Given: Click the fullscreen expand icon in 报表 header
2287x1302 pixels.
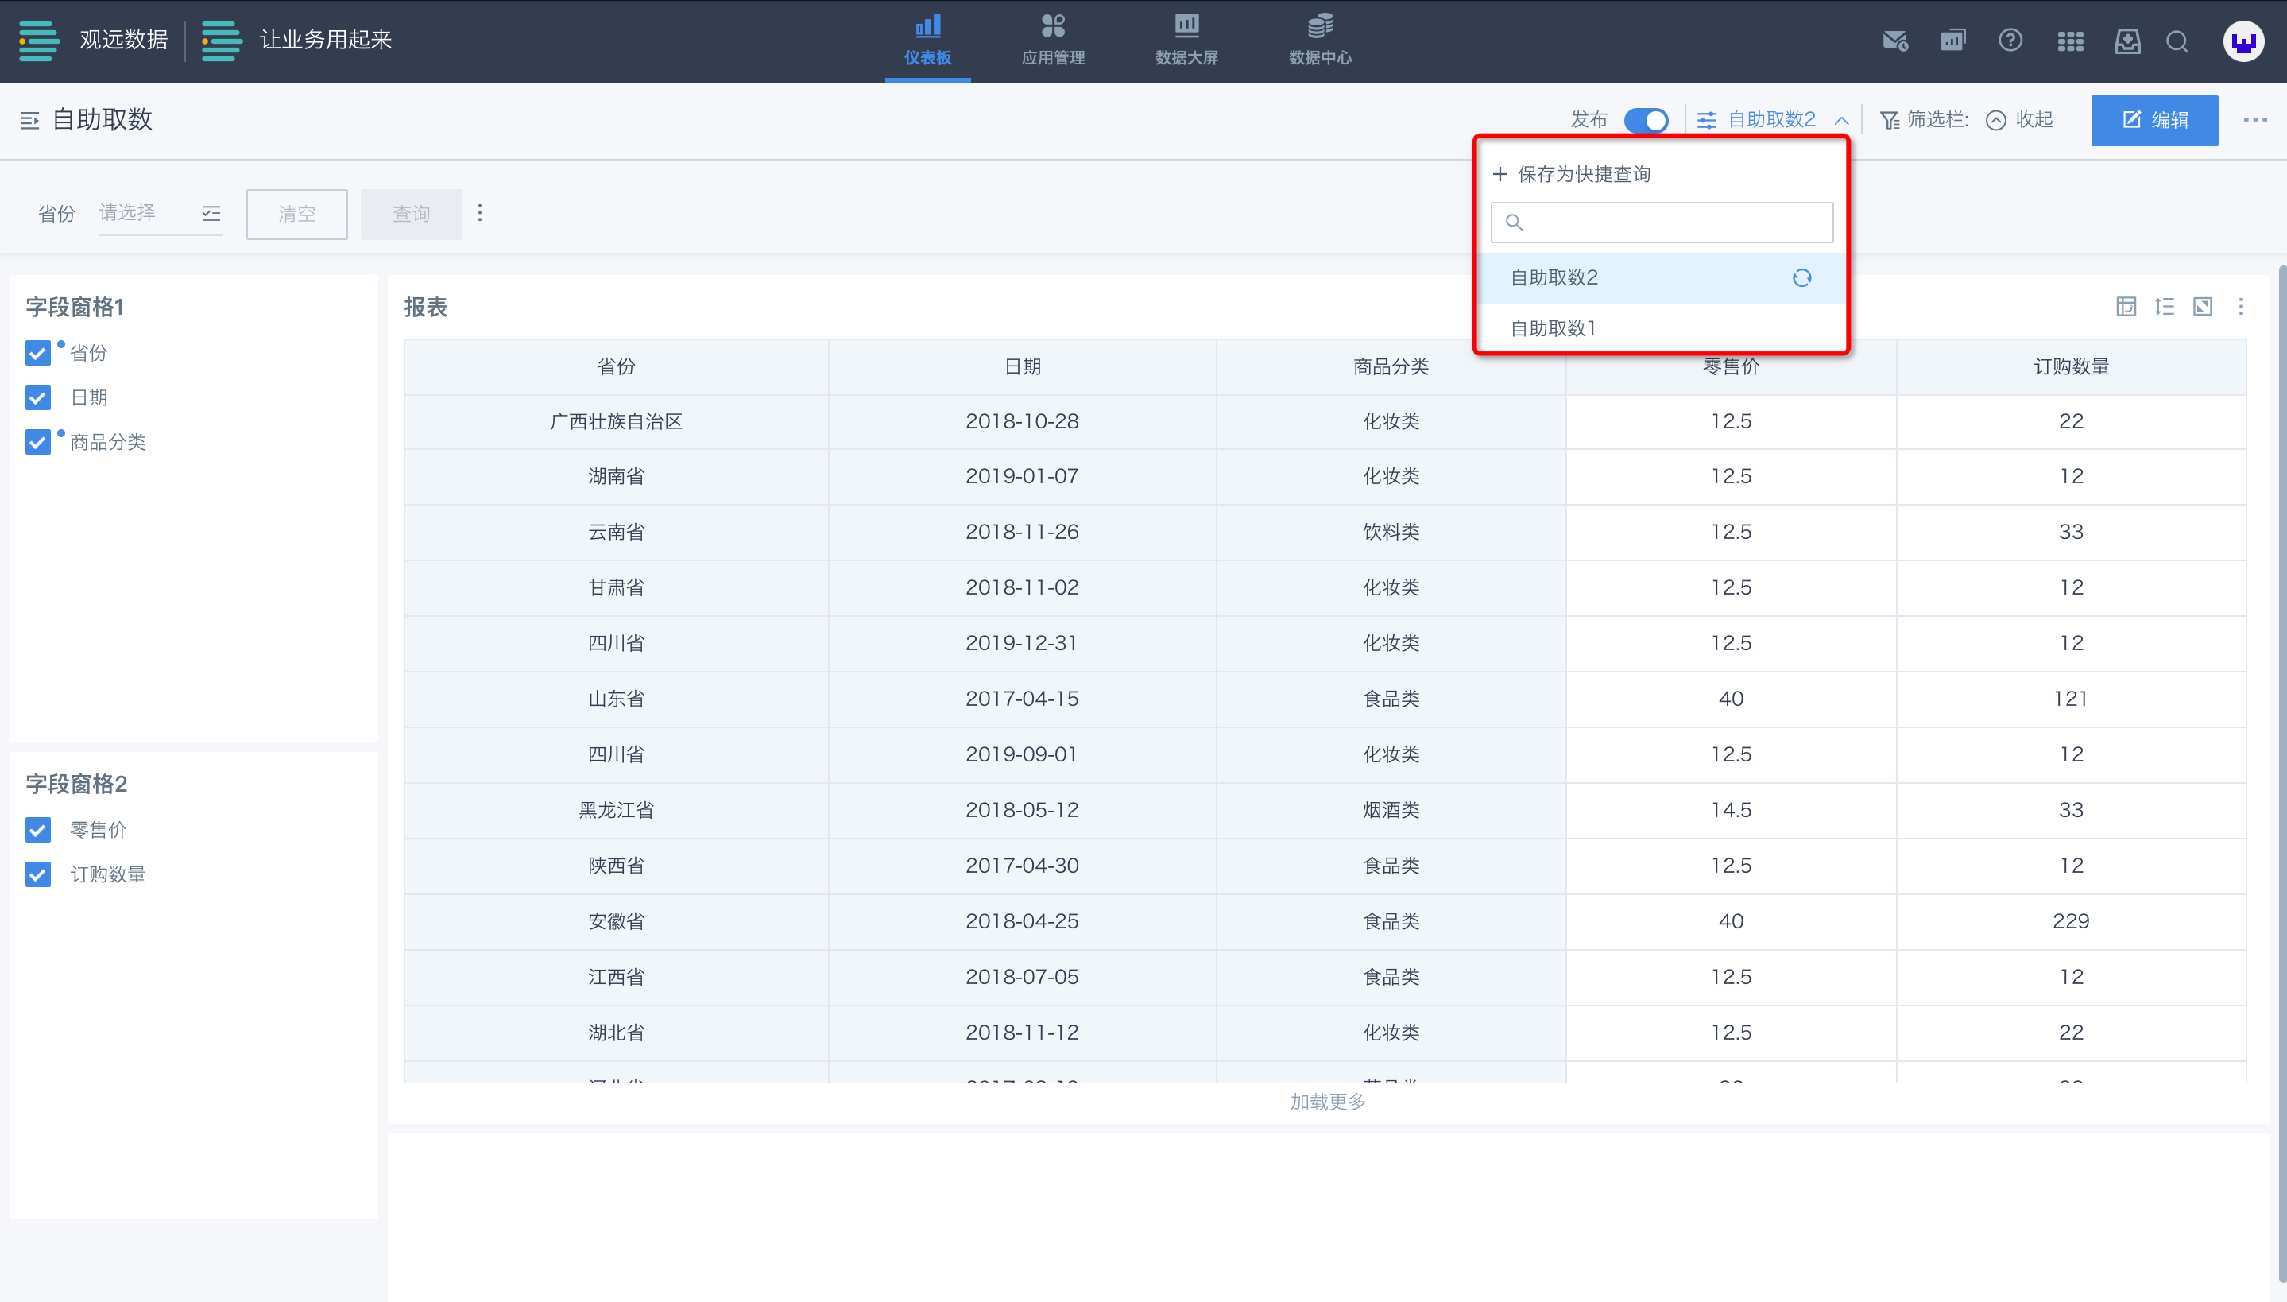Looking at the screenshot, I should [2202, 307].
